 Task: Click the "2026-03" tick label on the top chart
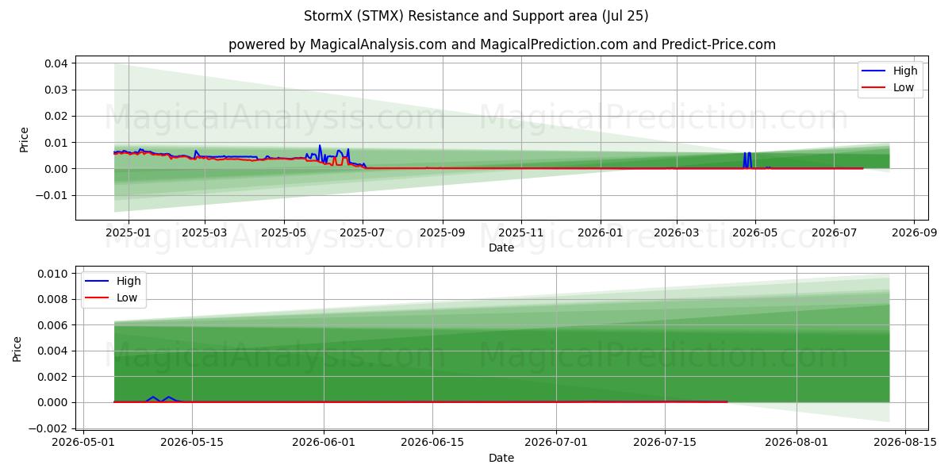(x=676, y=232)
